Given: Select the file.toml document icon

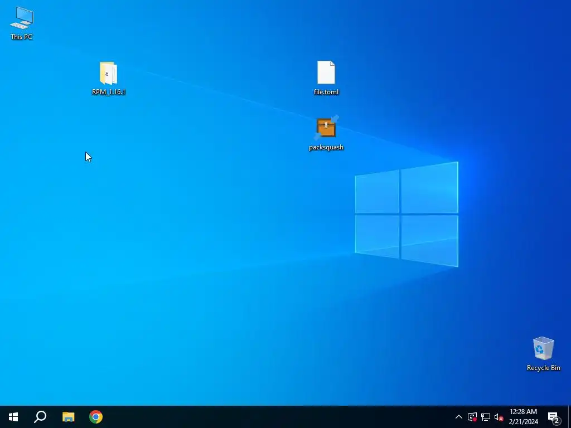Looking at the screenshot, I should tap(326, 72).
